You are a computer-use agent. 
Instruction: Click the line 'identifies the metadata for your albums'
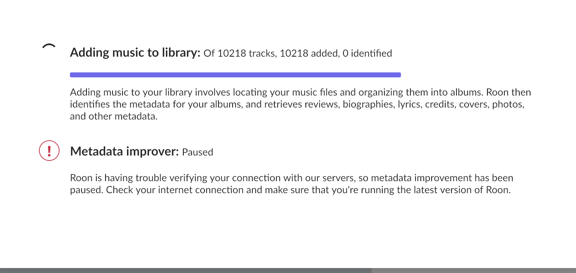pos(298,104)
